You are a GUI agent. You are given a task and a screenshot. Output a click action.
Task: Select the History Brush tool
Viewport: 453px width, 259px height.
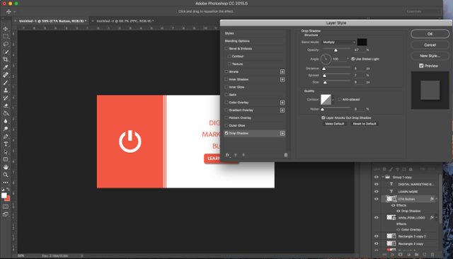click(x=6, y=98)
